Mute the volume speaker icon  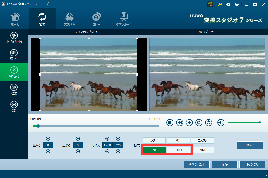pos(221,122)
